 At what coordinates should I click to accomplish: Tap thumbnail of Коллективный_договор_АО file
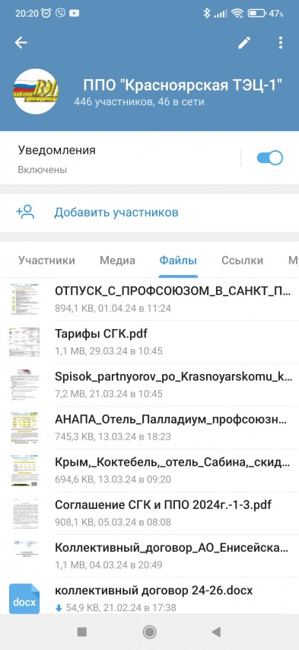click(24, 556)
